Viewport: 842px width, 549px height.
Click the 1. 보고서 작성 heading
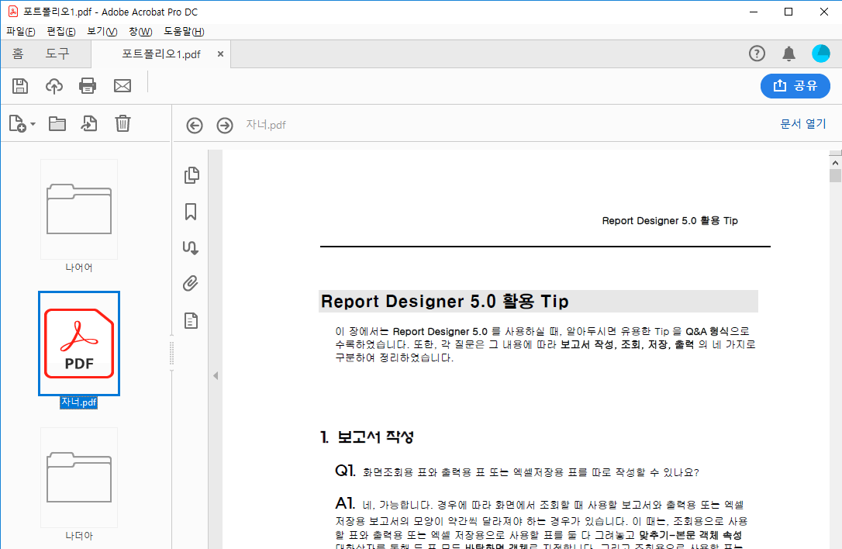[x=367, y=437]
